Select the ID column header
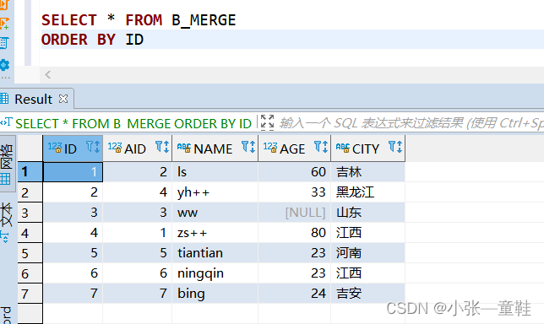 point(73,148)
